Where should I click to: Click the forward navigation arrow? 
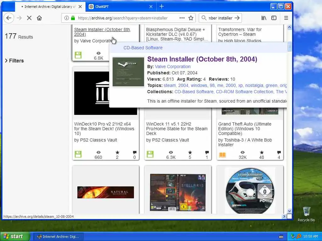tap(19, 18)
